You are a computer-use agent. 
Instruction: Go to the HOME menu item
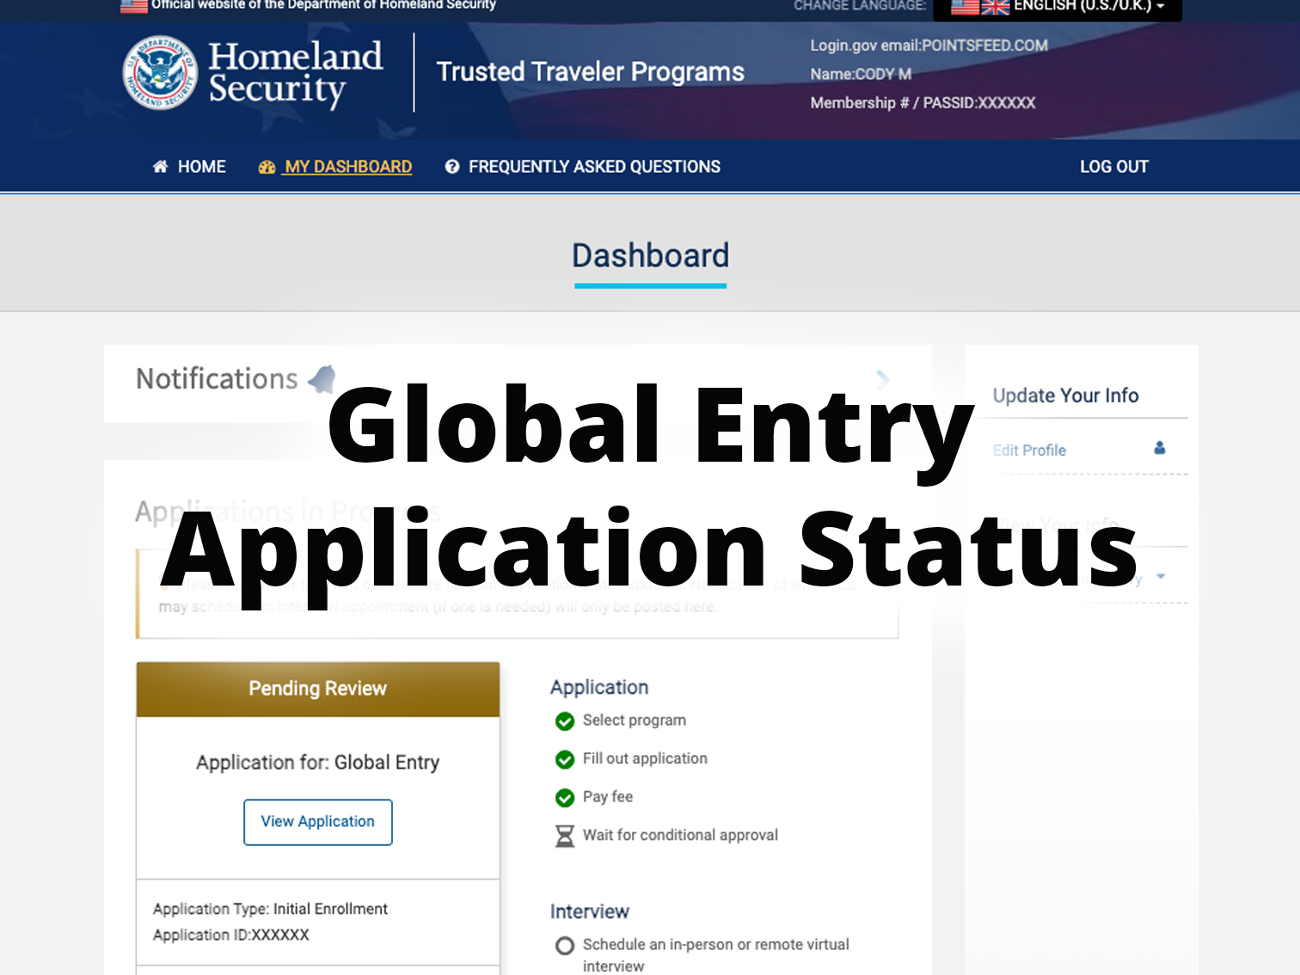point(201,167)
